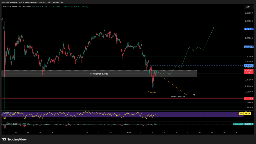Click the "??" text annotation
256x144 pixels.
point(194,95)
